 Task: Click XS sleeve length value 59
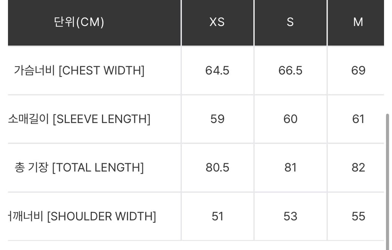[217, 119]
